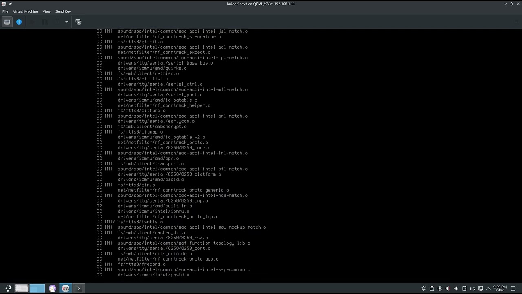Open the notifications bell in tray
This screenshot has height=294, width=522.
[423, 288]
